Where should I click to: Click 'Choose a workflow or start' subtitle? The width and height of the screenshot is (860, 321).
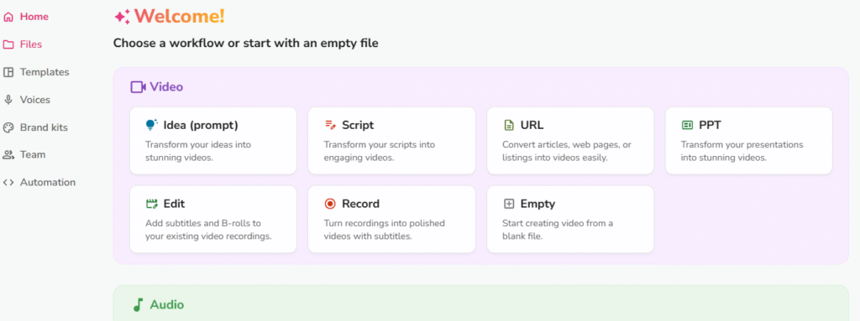(x=246, y=43)
